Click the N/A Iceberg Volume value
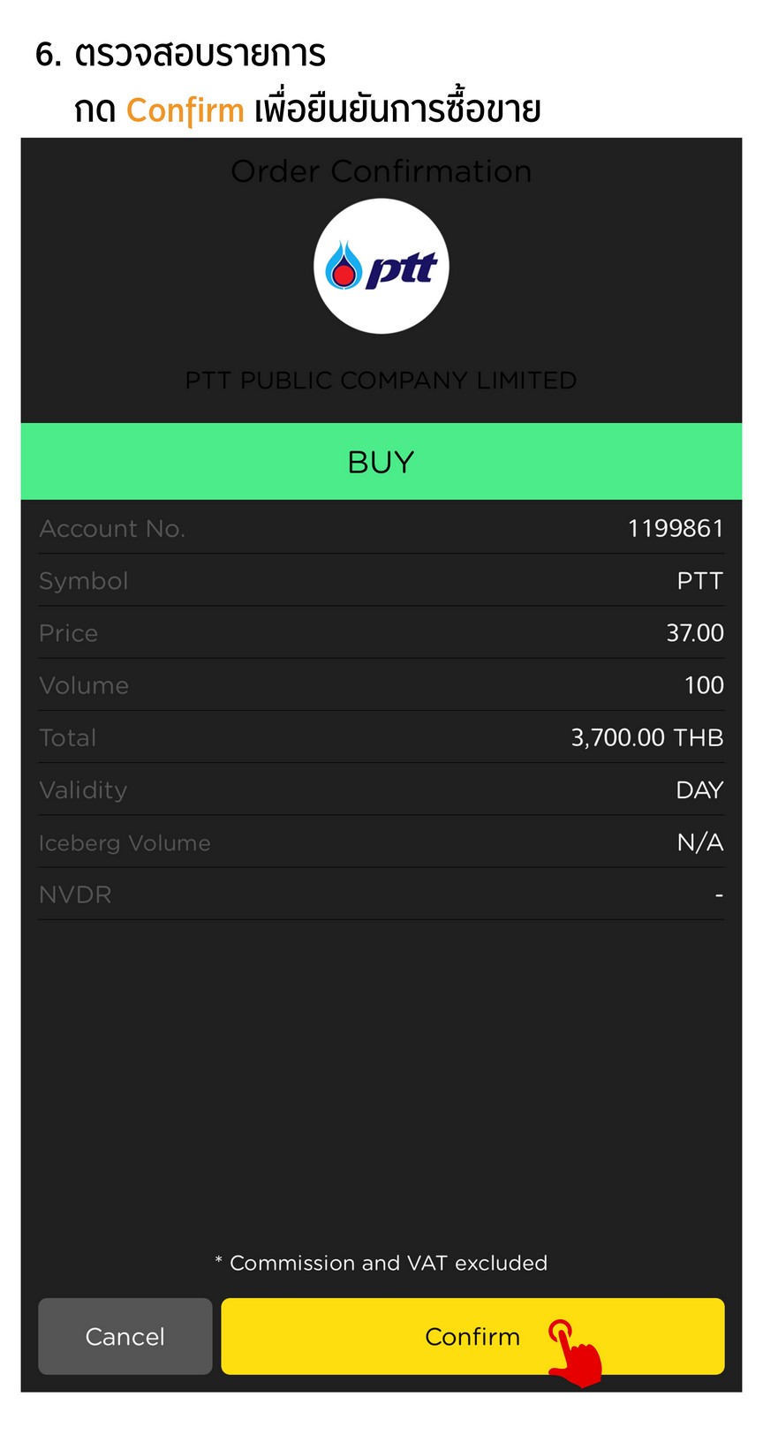The width and height of the screenshot is (763, 1442). coord(699,842)
